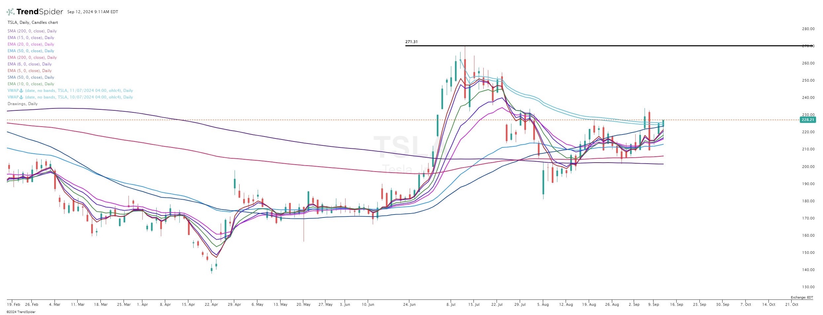Screen dimensions: 823x315
Task: Click the 240.00 price axis label
Action: click(x=808, y=98)
